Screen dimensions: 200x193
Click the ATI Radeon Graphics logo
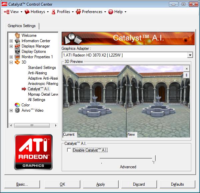(33, 152)
